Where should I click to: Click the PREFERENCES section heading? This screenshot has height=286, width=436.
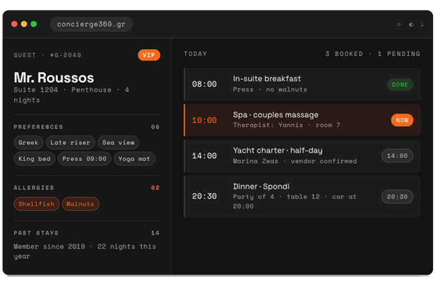[x=39, y=127]
